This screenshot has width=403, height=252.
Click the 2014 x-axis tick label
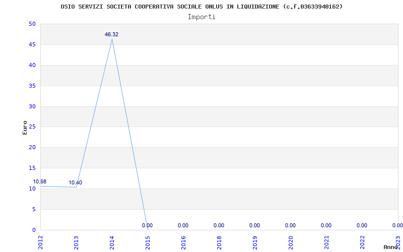[112, 242]
